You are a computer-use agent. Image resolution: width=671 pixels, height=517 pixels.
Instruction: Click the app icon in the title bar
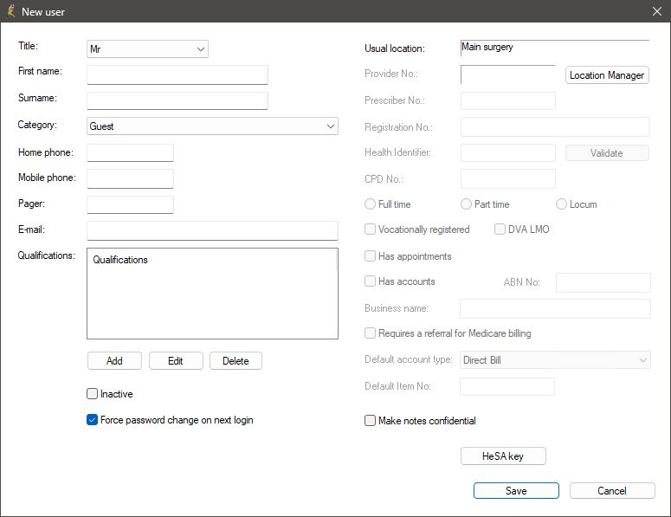tap(11, 11)
